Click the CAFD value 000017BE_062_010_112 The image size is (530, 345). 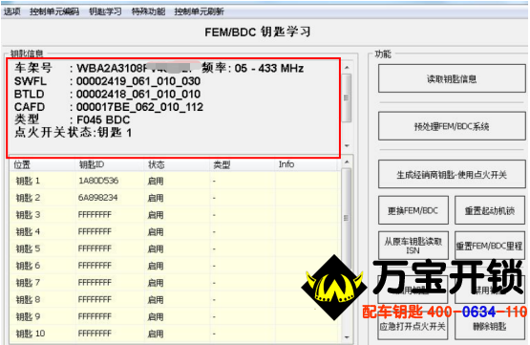[139, 107]
